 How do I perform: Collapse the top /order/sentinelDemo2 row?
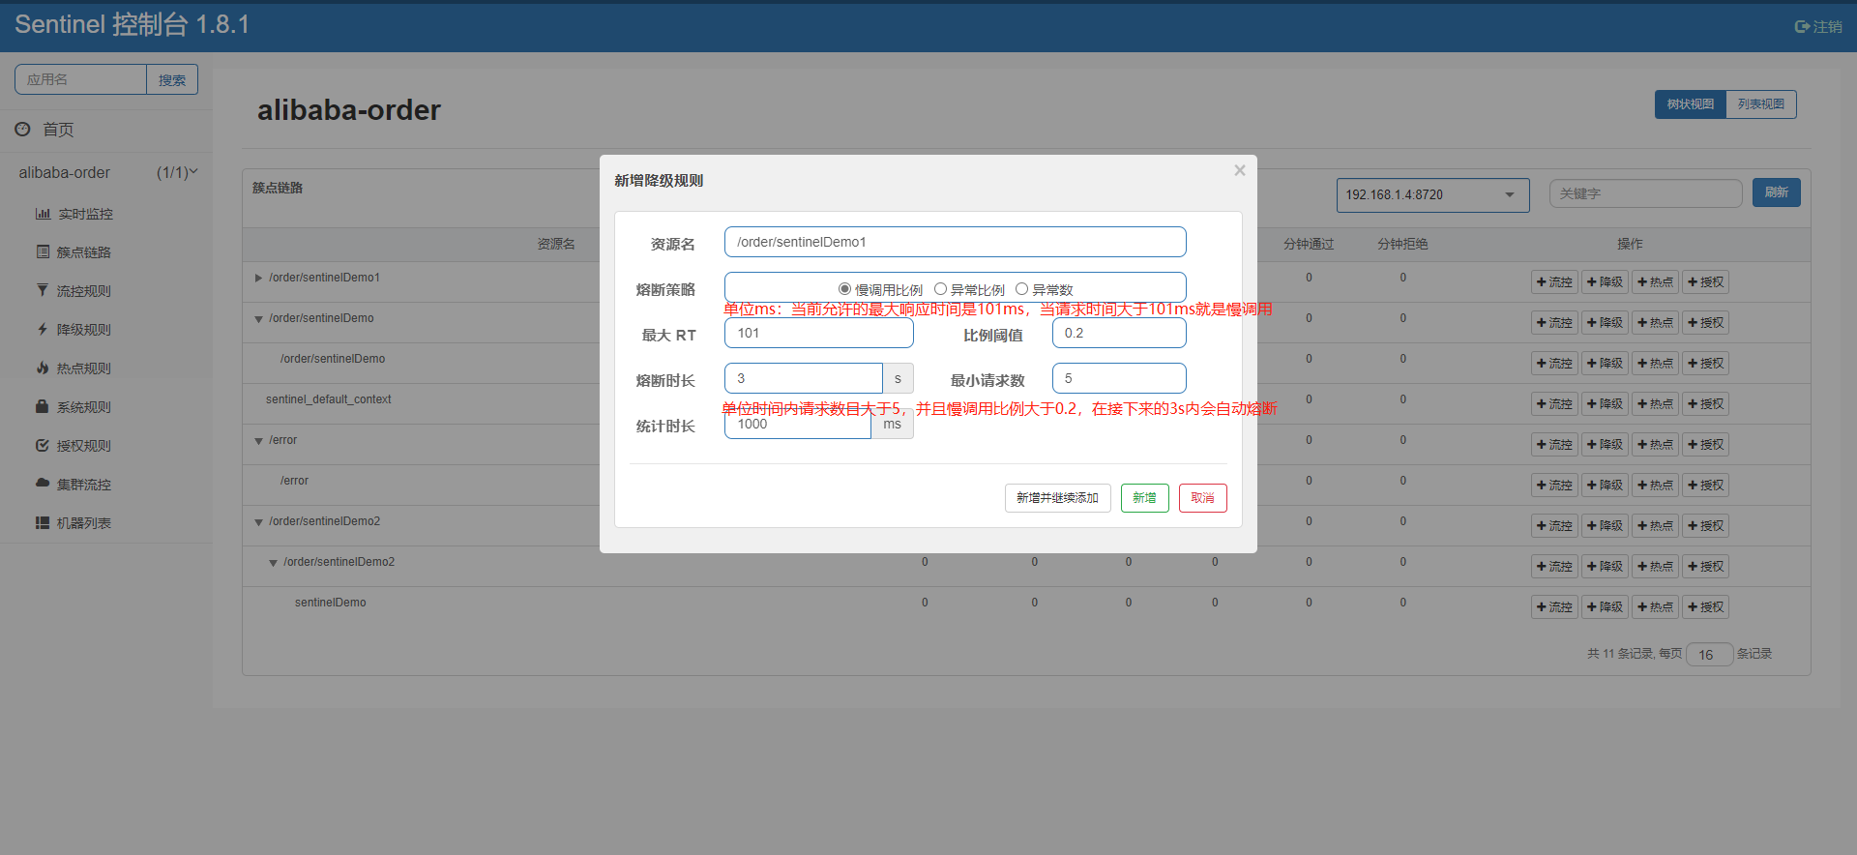pos(258,522)
